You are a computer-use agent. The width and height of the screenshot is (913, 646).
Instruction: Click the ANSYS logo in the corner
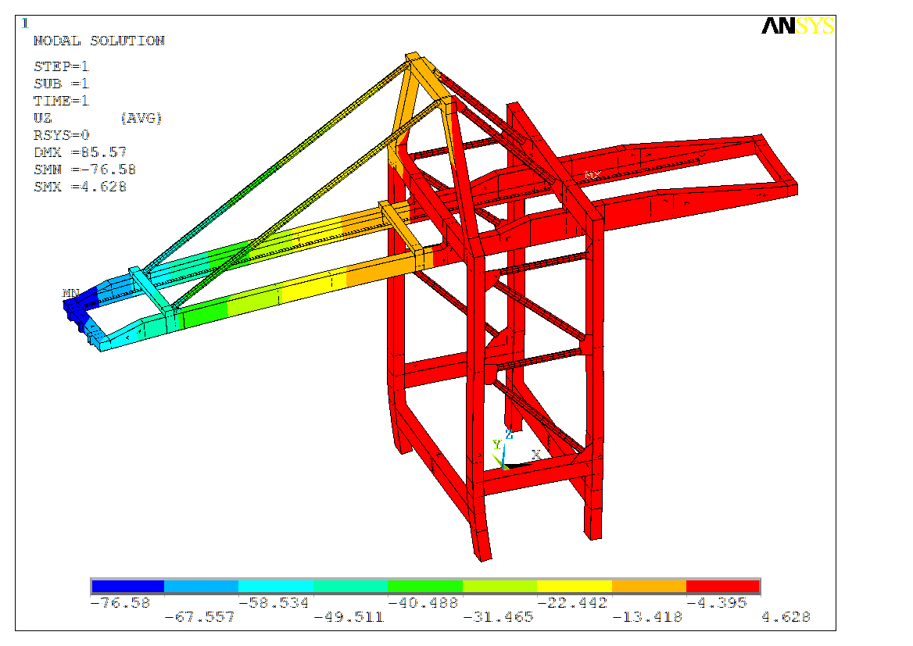798,26
